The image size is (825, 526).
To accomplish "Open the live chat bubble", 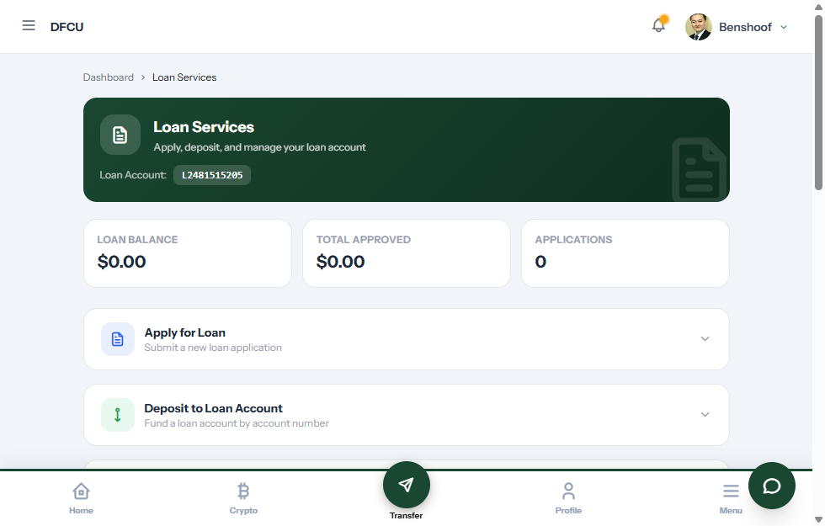I will pos(772,486).
